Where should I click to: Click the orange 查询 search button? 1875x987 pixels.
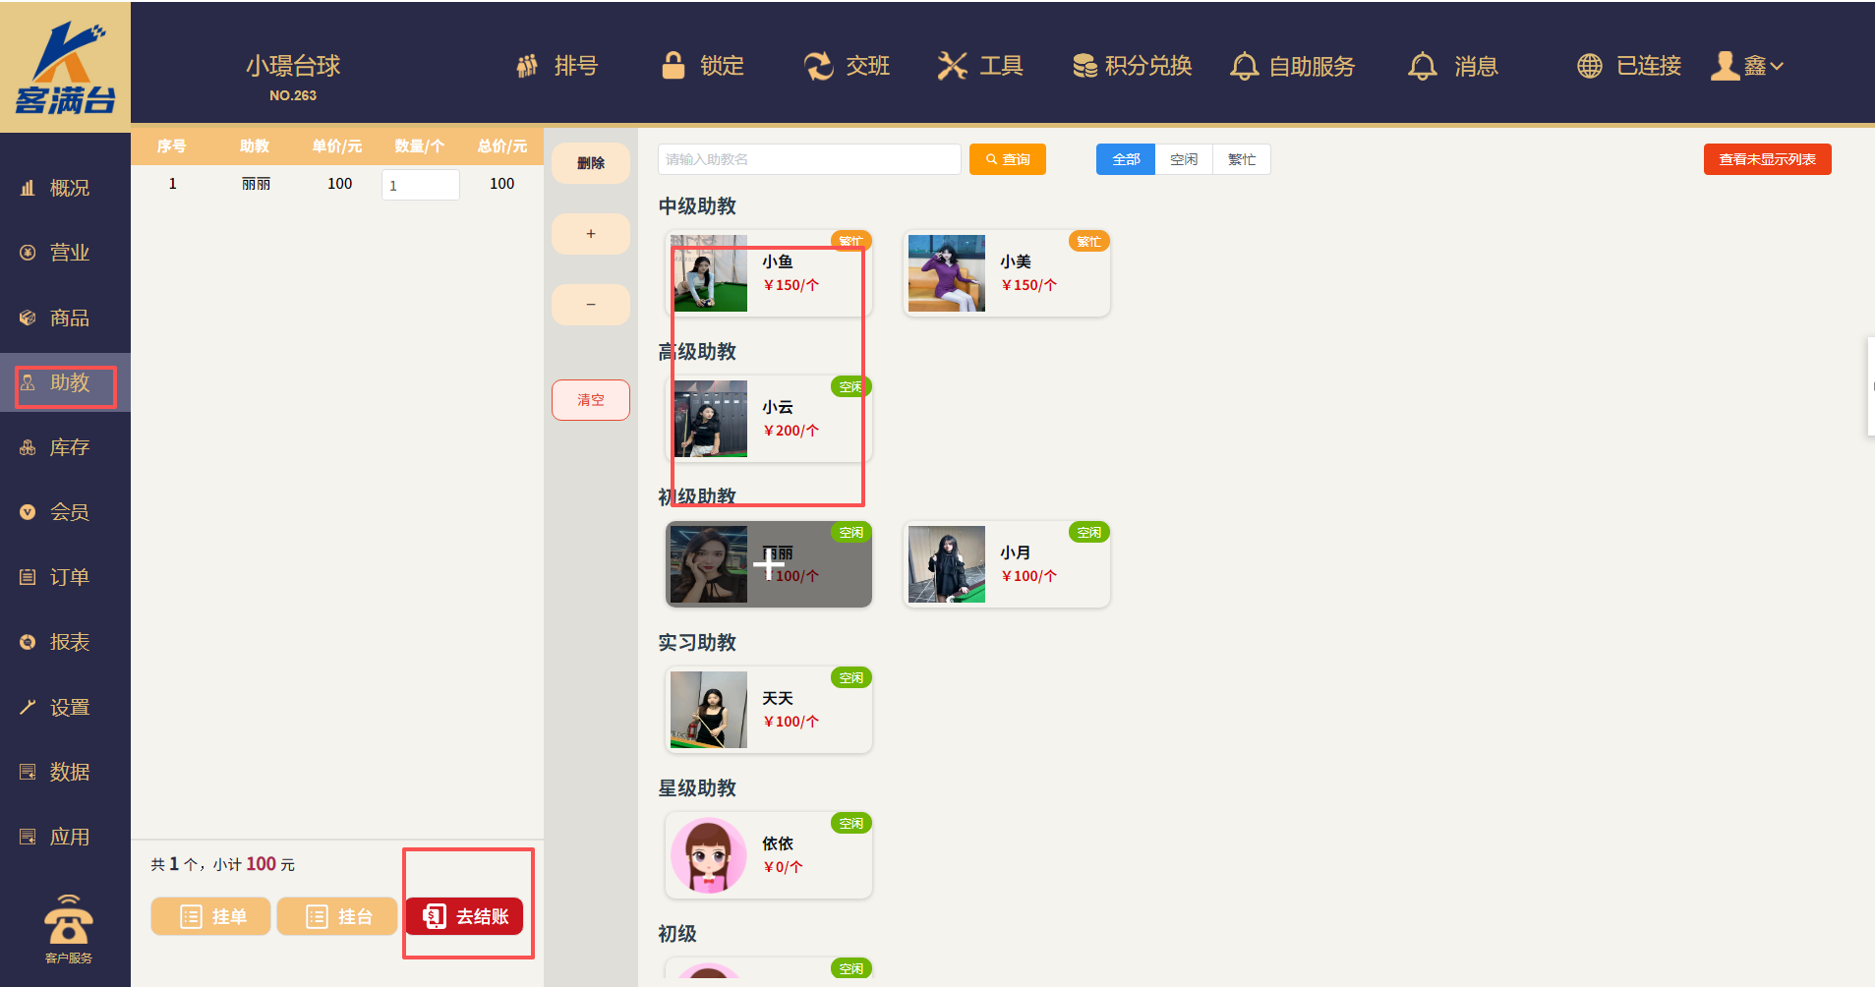tap(1007, 159)
